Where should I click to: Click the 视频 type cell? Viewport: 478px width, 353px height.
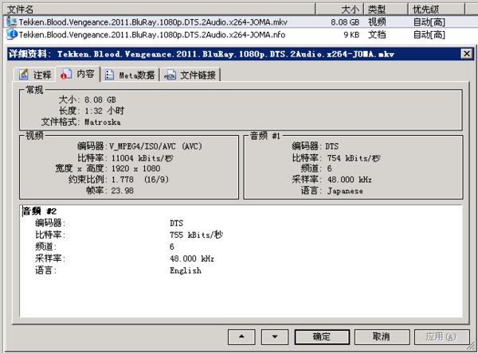(377, 22)
